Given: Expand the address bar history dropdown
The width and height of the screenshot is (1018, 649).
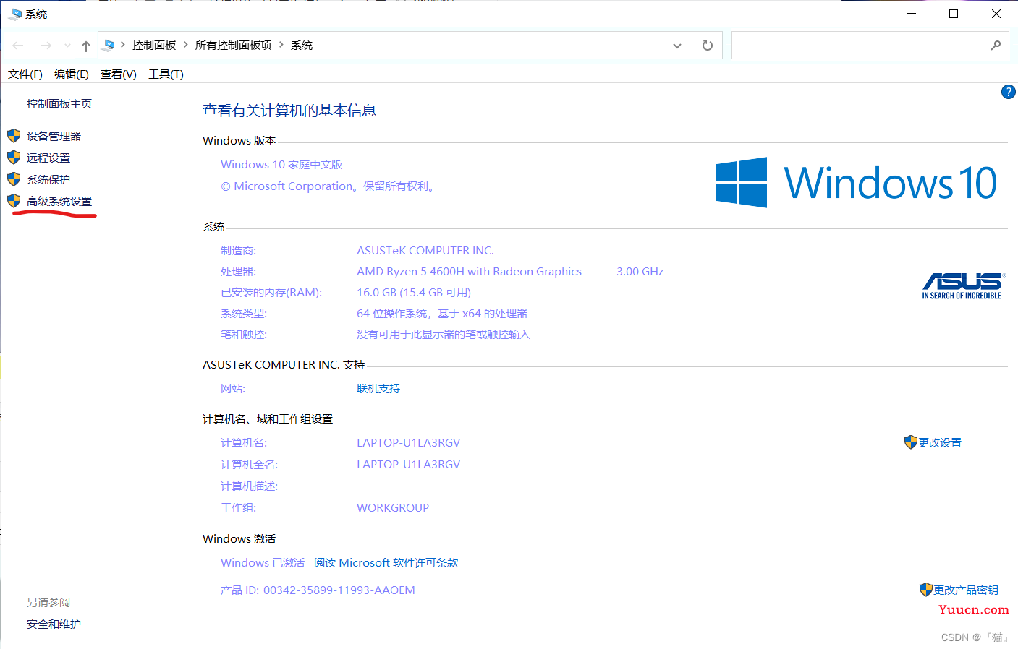Looking at the screenshot, I should [677, 46].
